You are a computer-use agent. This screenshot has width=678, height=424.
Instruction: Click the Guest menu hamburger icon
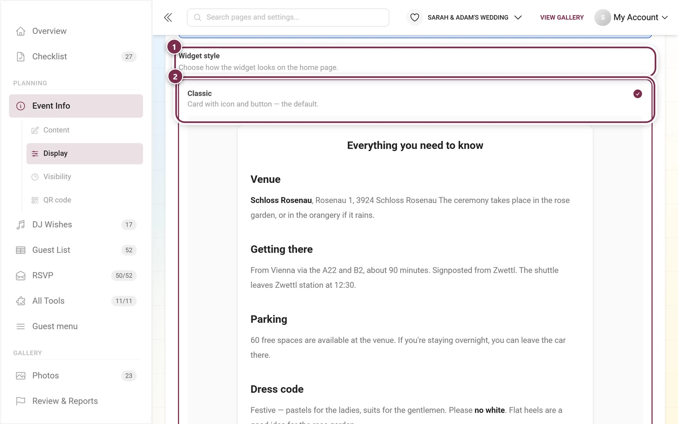click(21, 326)
